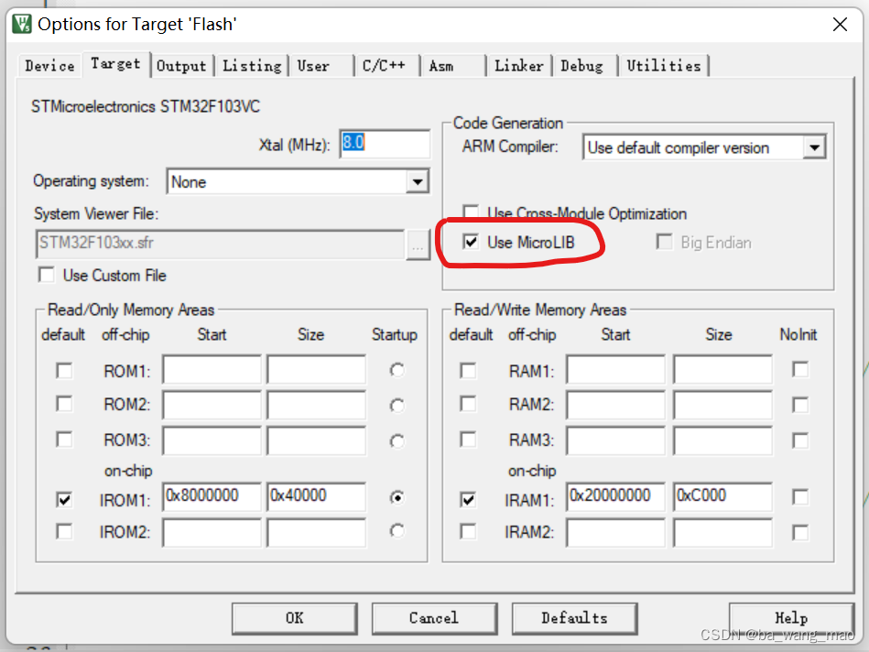Click the IRAM1 Start field with 0x20000000
The height and width of the screenshot is (652, 869).
tap(615, 496)
